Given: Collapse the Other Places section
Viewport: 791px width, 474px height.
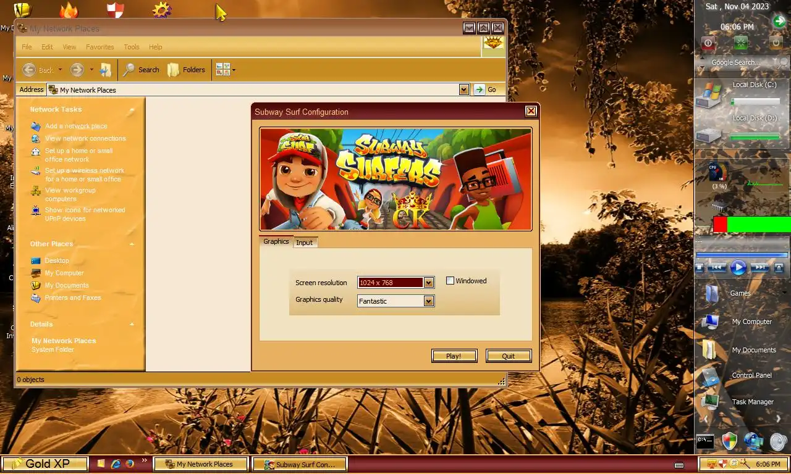Looking at the screenshot, I should pos(132,244).
